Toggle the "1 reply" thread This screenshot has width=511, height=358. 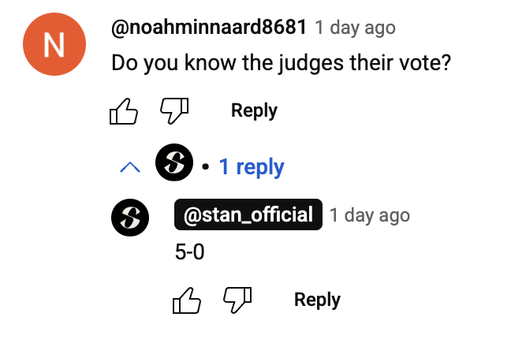(x=251, y=166)
